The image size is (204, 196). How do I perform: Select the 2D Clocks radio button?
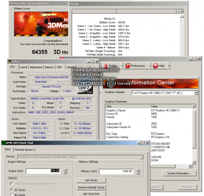coord(11,190)
